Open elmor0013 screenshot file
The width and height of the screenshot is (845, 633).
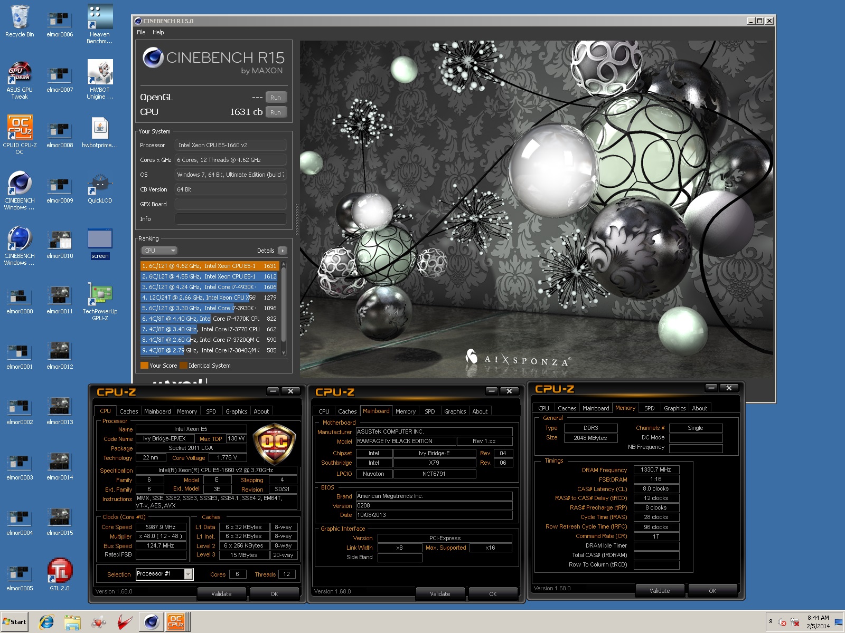(x=60, y=411)
